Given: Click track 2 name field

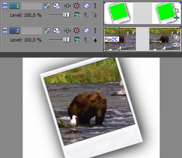Looking at the screenshot, I should 31,31.
